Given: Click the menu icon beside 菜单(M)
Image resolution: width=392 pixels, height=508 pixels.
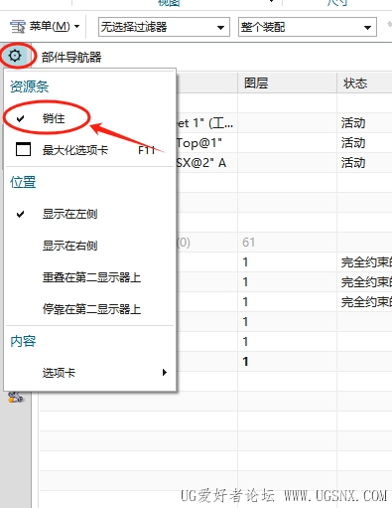Looking at the screenshot, I should point(17,27).
